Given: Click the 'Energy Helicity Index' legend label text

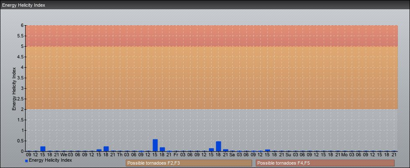Looking at the screenshot, I should click(x=50, y=160).
